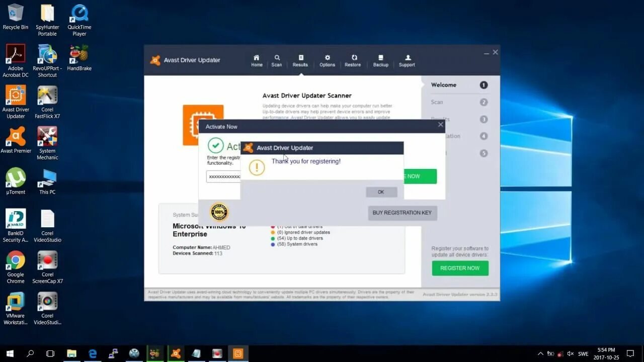Select Avast Premier desktop icon

click(x=16, y=140)
